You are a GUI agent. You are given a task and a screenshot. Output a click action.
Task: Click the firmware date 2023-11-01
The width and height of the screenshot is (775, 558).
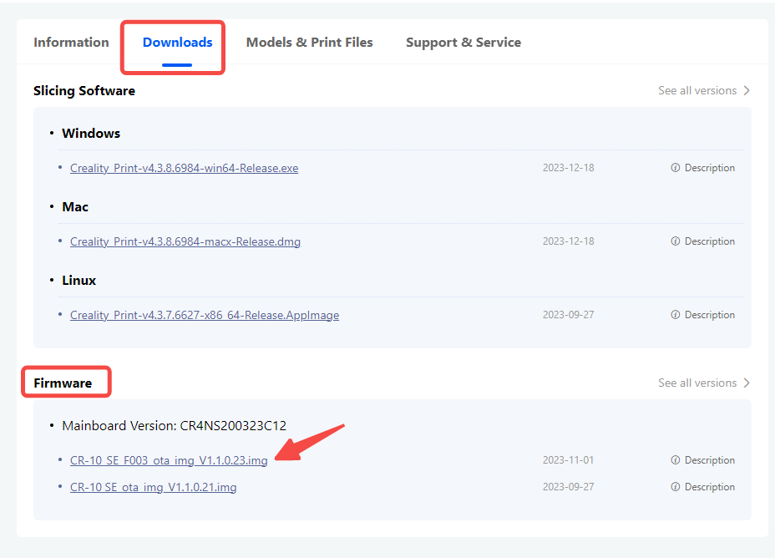[569, 460]
